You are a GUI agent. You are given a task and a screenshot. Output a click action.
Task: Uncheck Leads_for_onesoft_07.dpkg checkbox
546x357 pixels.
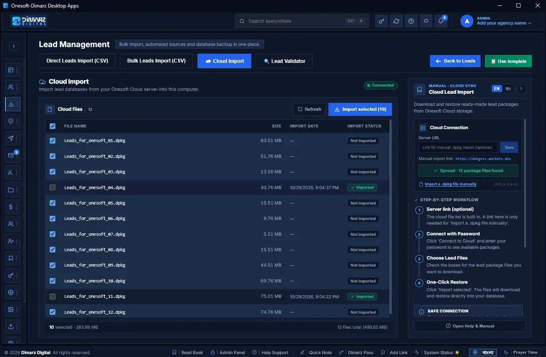(53, 234)
